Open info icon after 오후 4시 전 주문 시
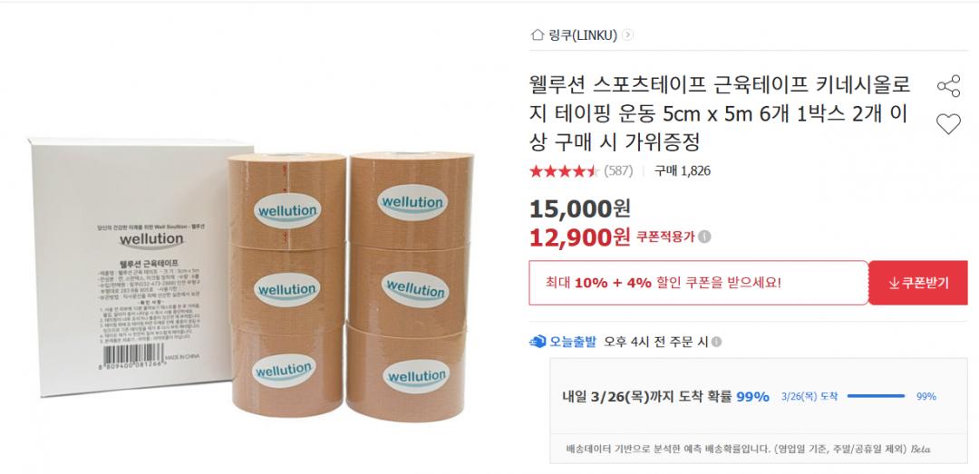The width and height of the screenshot is (979, 474). point(716,342)
